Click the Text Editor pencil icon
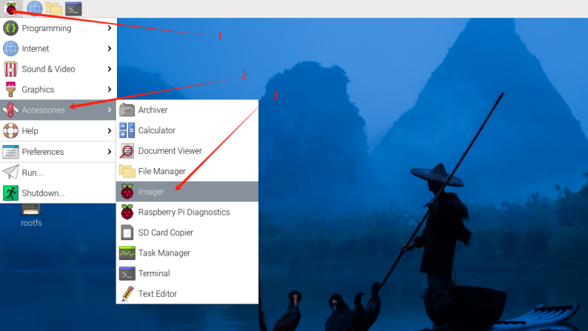588x331 pixels. coord(127,294)
